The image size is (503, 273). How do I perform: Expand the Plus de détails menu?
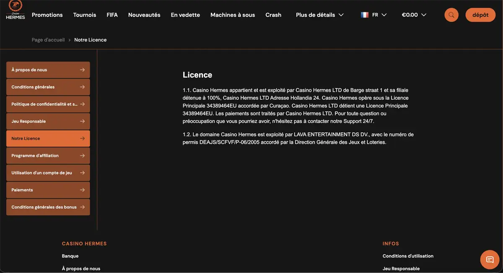[320, 15]
